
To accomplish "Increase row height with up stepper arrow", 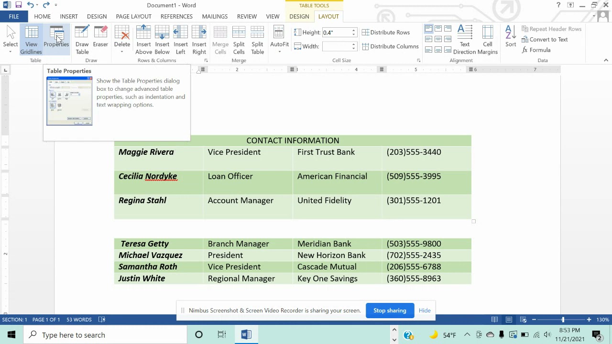I will coord(354,31).
